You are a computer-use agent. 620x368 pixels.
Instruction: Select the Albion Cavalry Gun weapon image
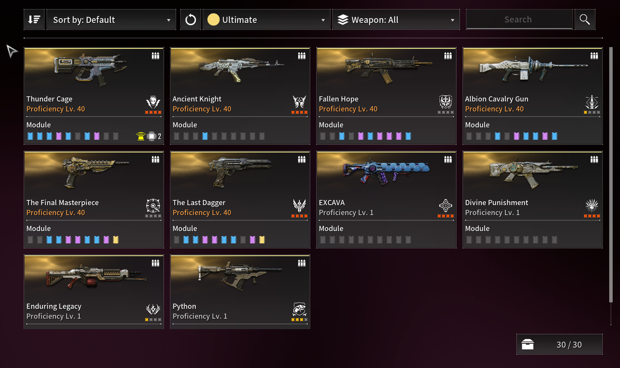[532, 69]
